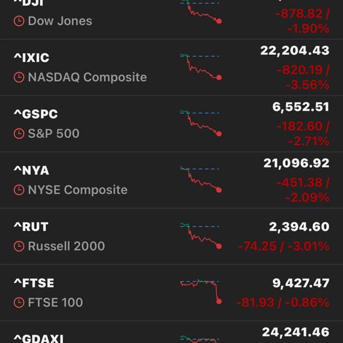Screen dimensions: 343x343
Task: Open the FTSE 100 sparkline chart
Action: [x=201, y=291]
